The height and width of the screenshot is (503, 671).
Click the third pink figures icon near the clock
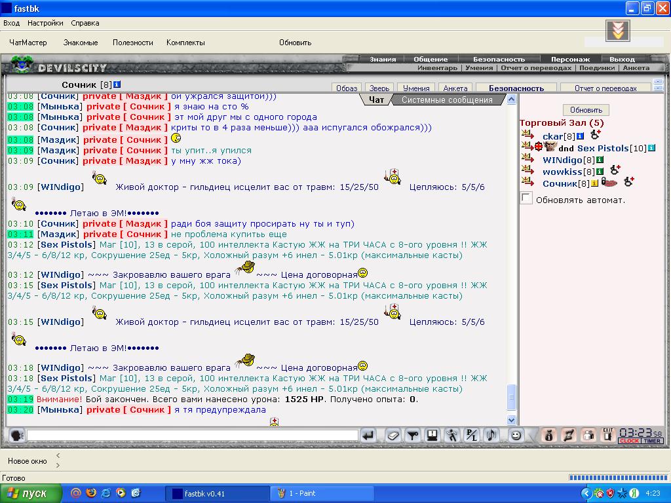point(588,435)
